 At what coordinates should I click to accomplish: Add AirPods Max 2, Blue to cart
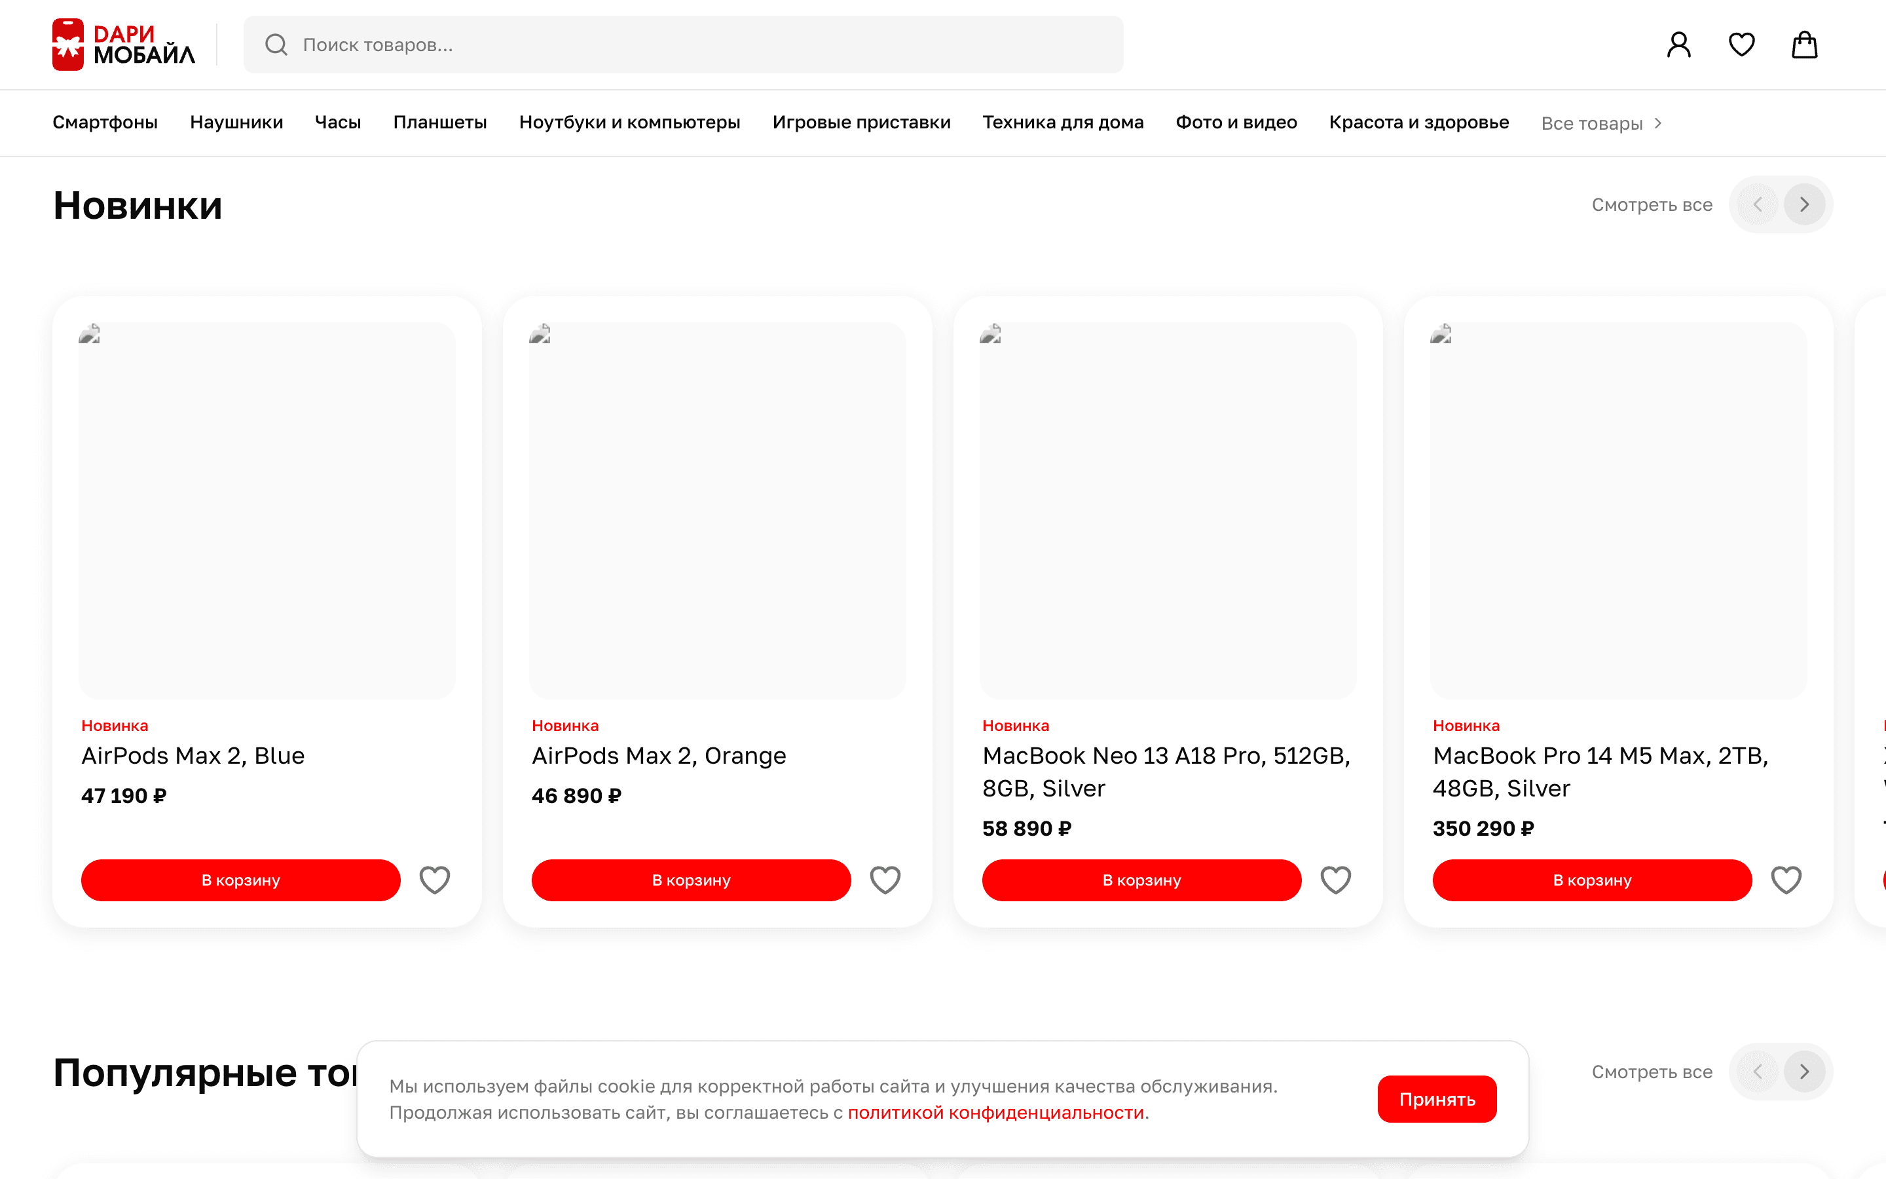tap(241, 880)
